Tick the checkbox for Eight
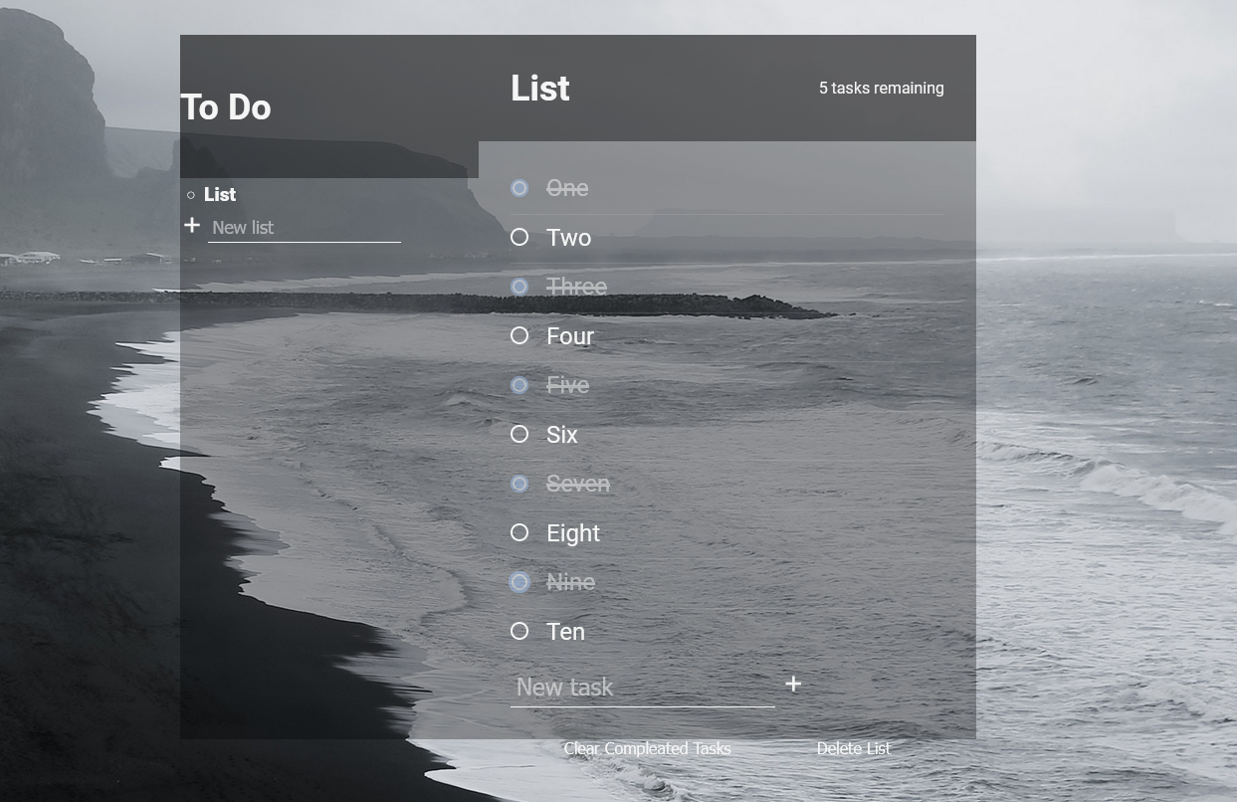 point(519,533)
